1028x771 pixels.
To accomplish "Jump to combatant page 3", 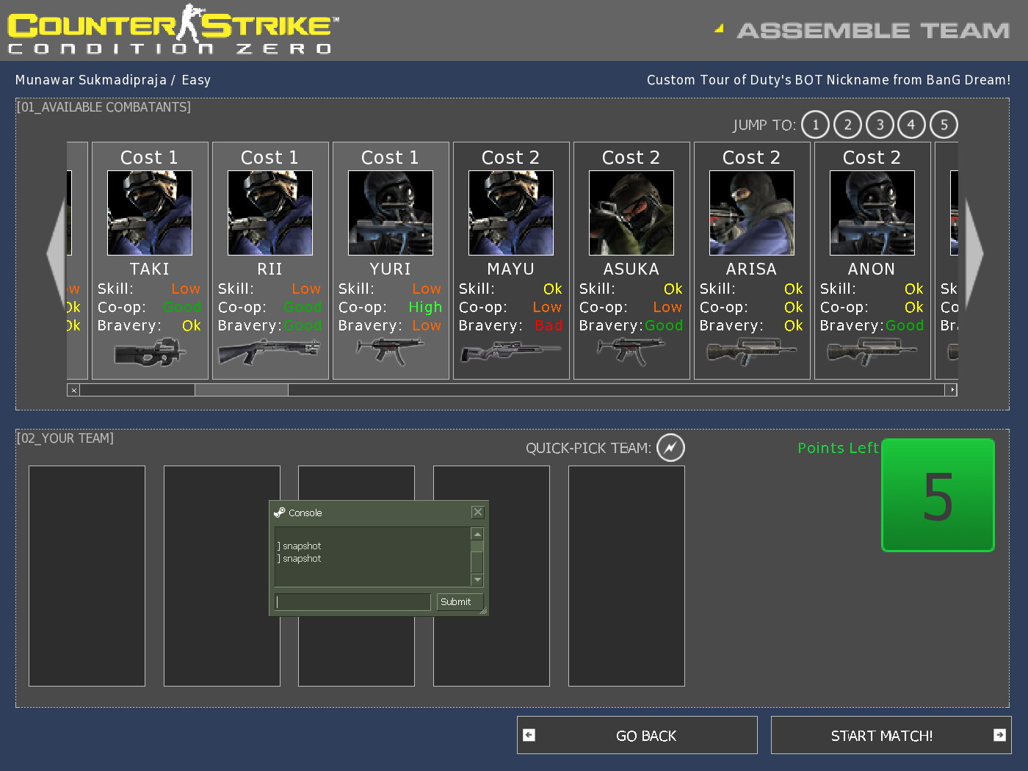I will [x=880, y=125].
